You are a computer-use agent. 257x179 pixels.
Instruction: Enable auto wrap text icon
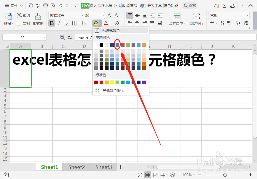pos(196,16)
